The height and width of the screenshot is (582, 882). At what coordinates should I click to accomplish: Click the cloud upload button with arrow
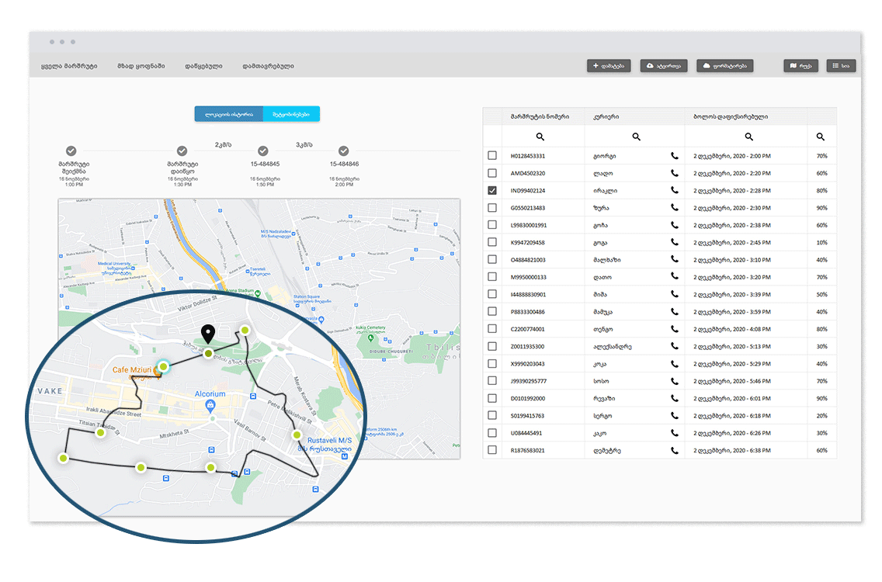[x=664, y=66]
